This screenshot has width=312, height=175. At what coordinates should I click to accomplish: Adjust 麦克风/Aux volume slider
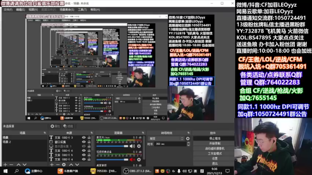[112, 146]
